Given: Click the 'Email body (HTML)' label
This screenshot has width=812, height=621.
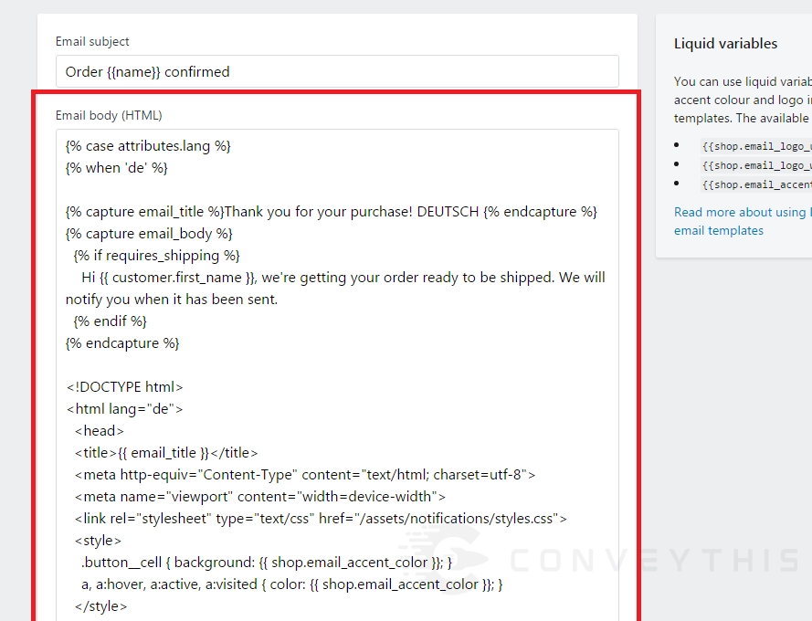Looking at the screenshot, I should tap(109, 115).
